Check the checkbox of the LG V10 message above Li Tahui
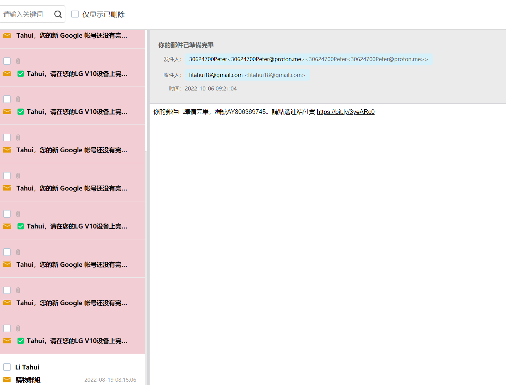This screenshot has width=506, height=385. pos(7,328)
